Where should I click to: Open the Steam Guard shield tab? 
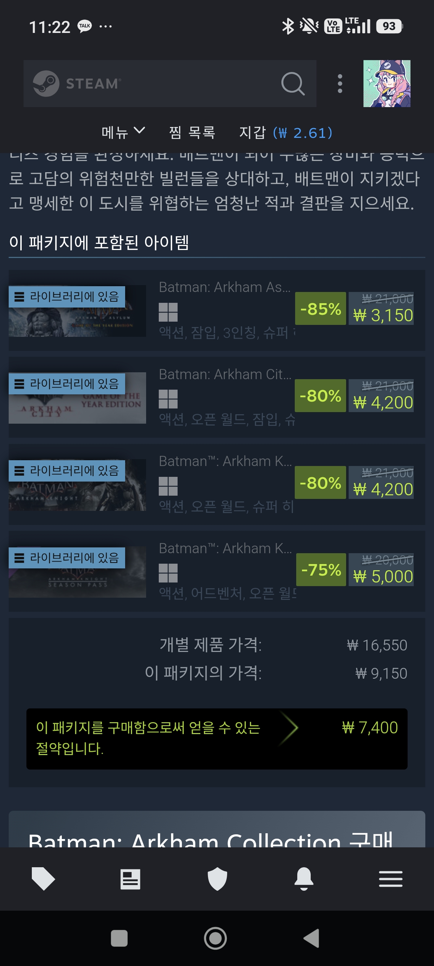click(x=217, y=878)
